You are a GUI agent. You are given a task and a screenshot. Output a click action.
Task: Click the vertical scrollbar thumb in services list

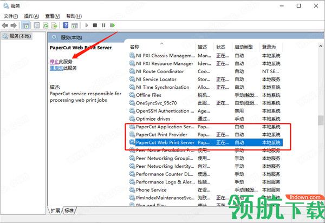click(x=321, y=121)
